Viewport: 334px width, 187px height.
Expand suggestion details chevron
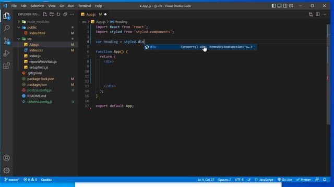(x=252, y=47)
